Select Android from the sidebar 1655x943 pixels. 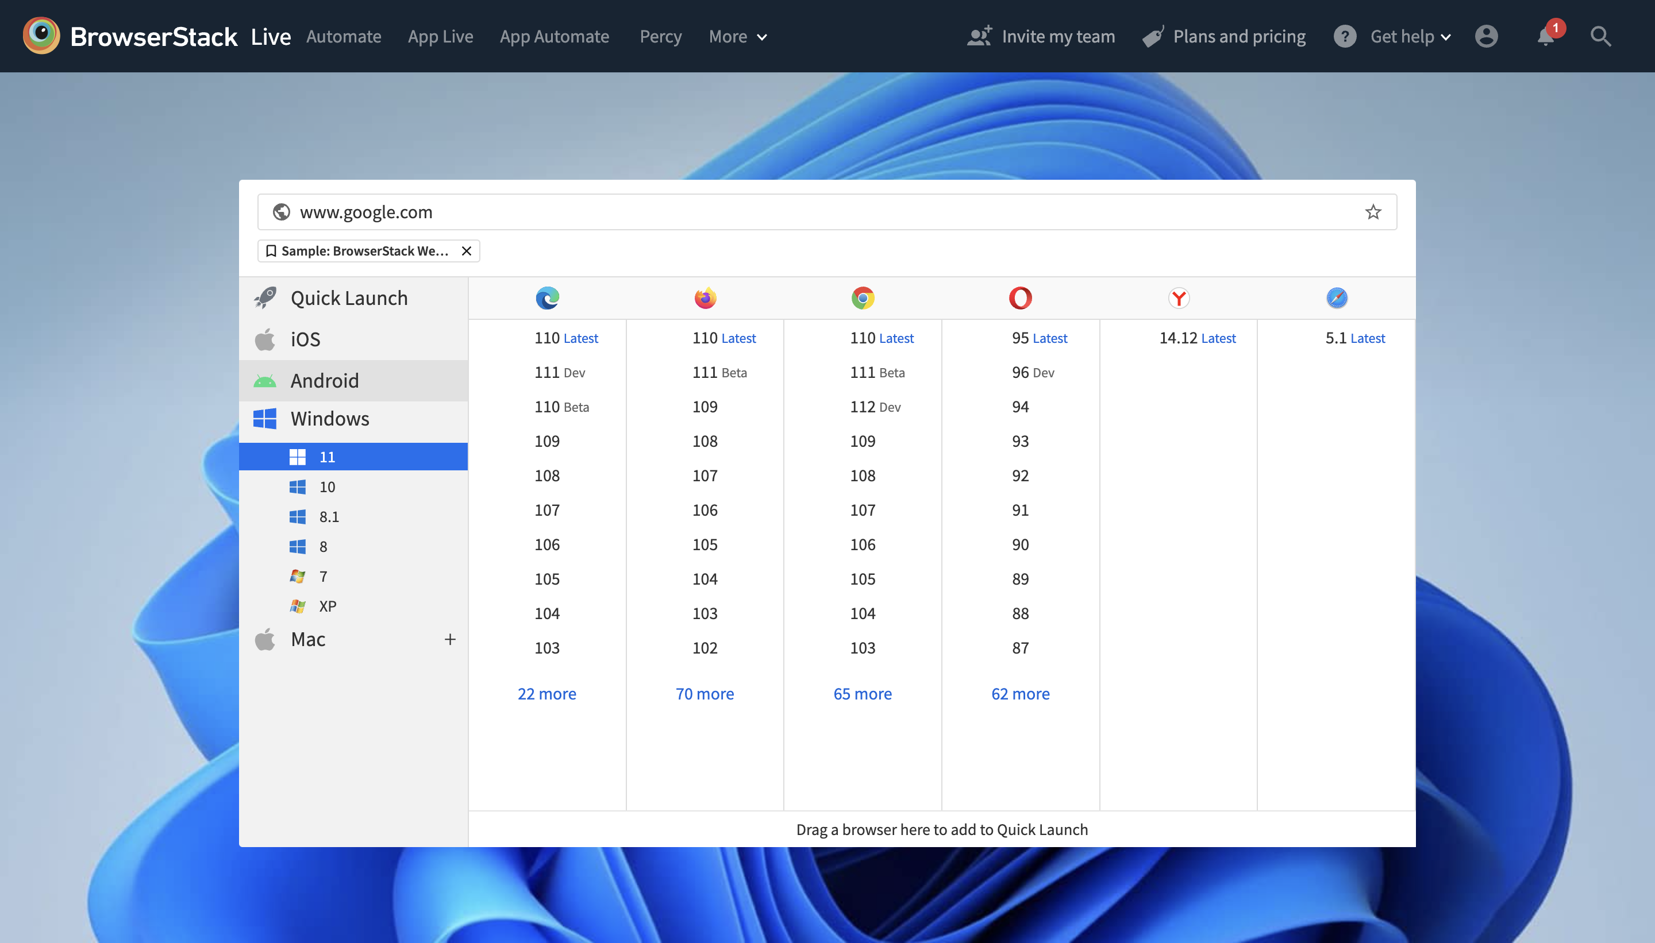tap(324, 380)
